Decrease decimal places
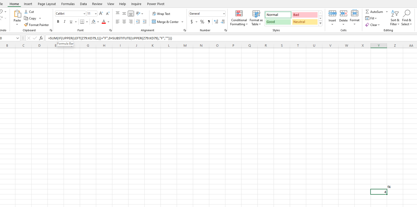Screen dimensions: 417x207 click(x=223, y=22)
